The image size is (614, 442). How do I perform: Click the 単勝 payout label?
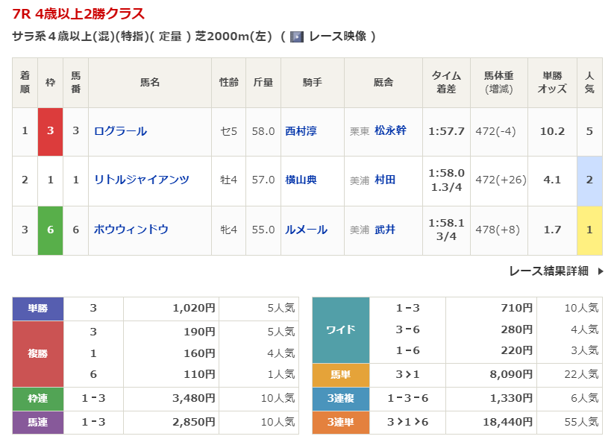tap(38, 308)
